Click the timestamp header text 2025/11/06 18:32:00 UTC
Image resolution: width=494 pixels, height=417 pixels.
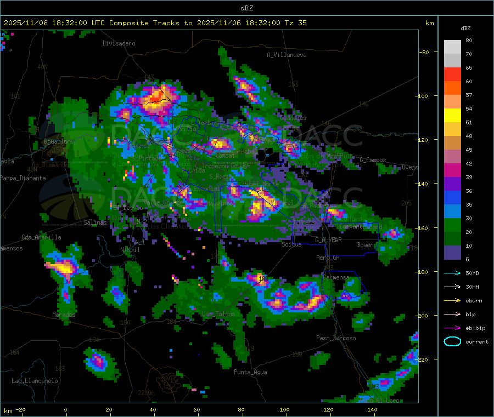coord(54,23)
